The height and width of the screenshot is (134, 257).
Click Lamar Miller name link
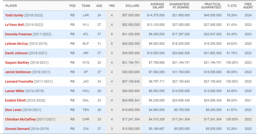[15, 91]
